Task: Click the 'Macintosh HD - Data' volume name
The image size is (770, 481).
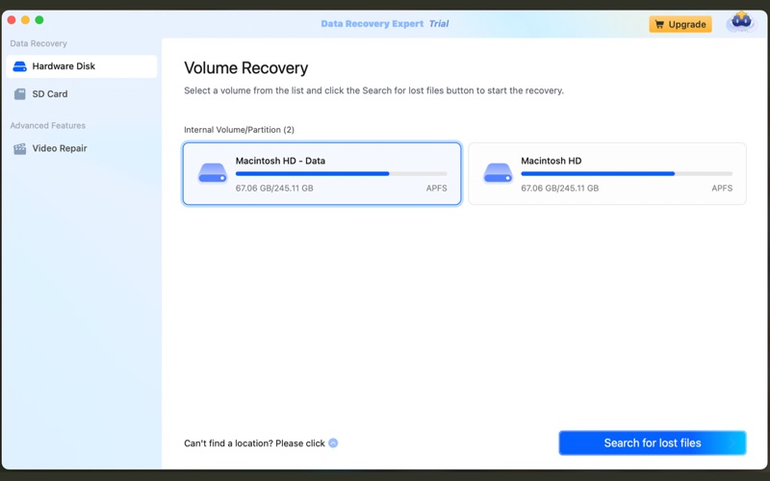Action: pos(280,161)
